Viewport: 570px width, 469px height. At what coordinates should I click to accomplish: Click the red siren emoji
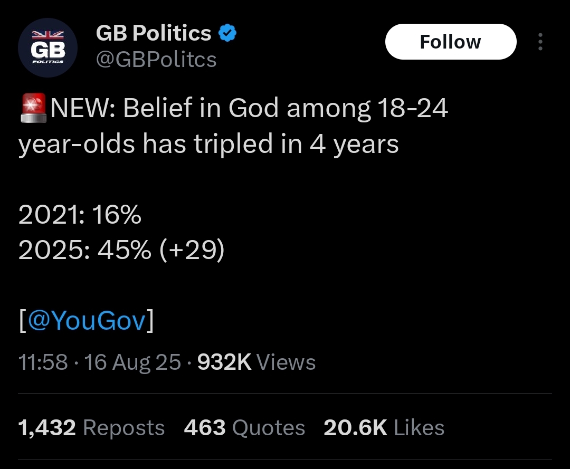tap(33, 108)
